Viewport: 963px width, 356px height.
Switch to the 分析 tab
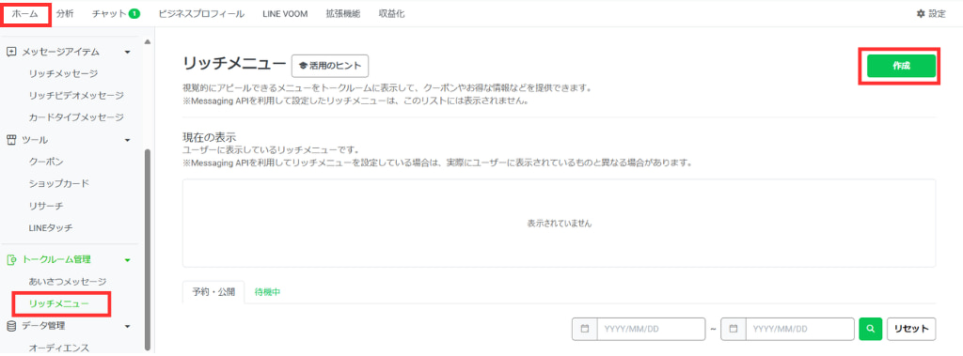pyautogui.click(x=65, y=13)
